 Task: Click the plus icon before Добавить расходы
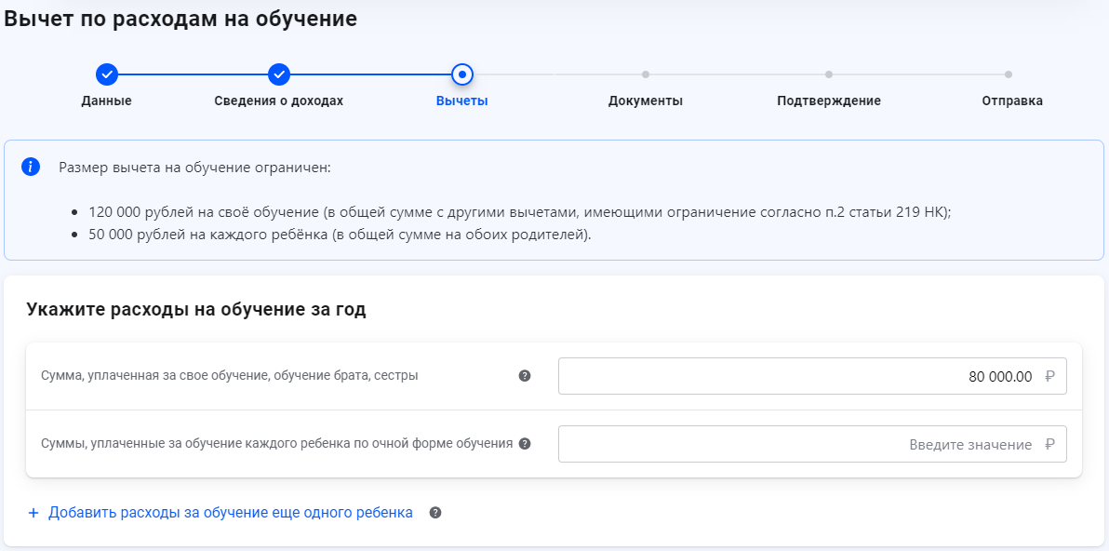[33, 513]
